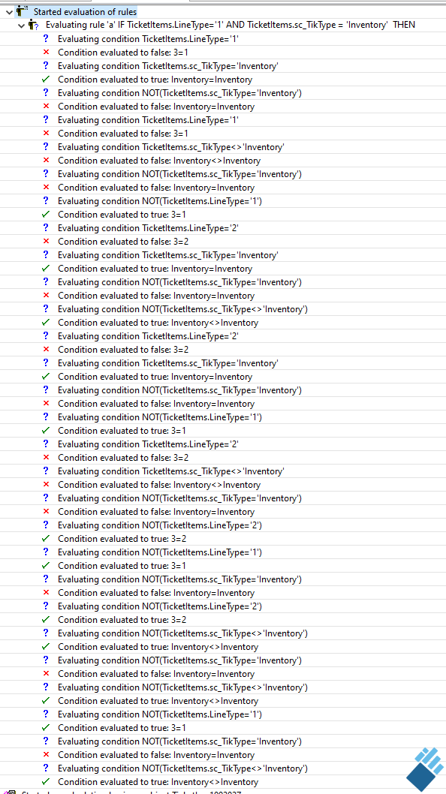
Task: Select the last "NOT(TicketItems.sc_TikType<>'Inventory')" condition row
Action: 182,768
